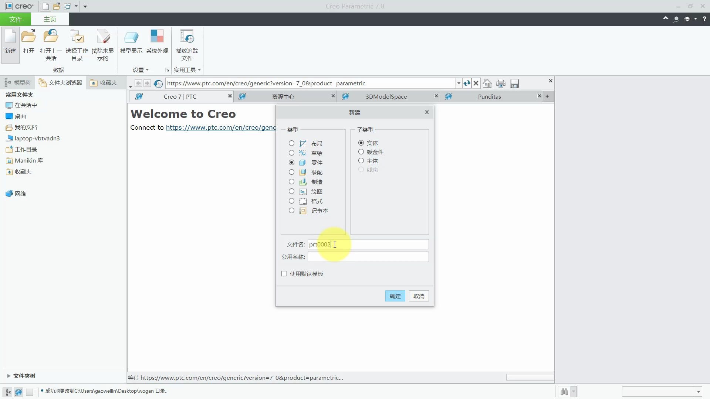Viewport: 710px width, 399px height.
Task: Click the help question mark icon
Action: tap(704, 19)
